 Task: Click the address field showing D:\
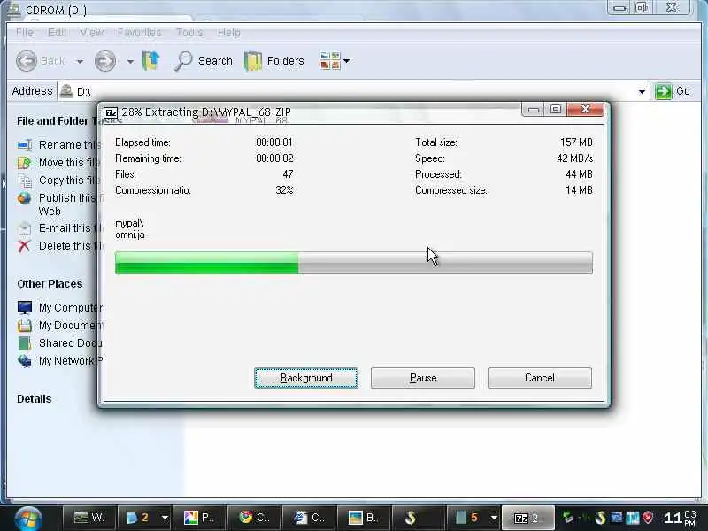click(353, 92)
